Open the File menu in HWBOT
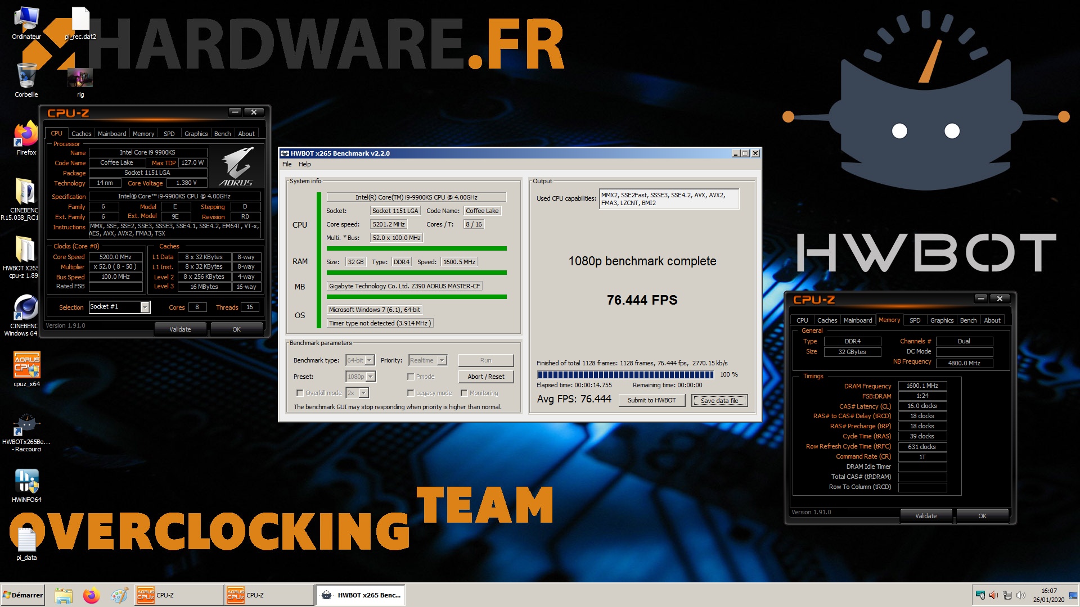The image size is (1080, 607). (x=287, y=164)
